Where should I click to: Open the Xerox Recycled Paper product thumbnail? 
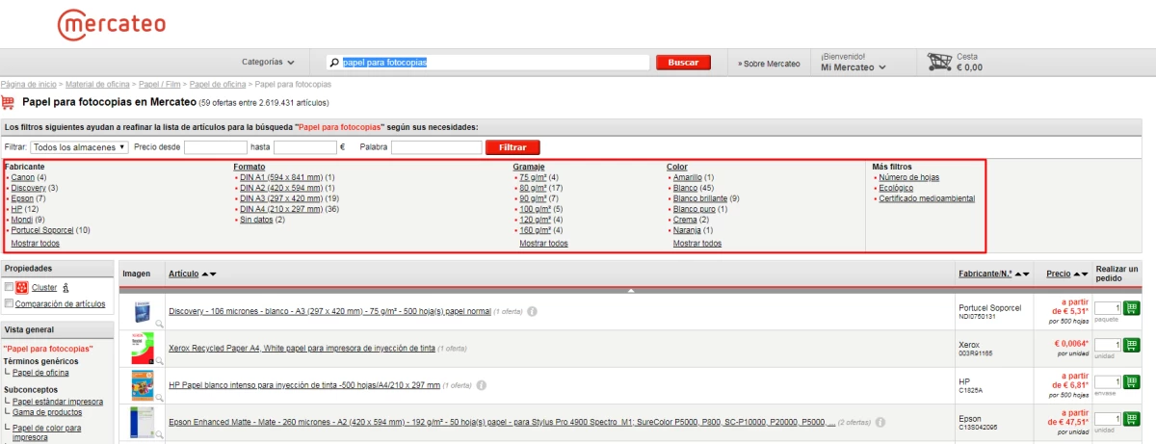(142, 348)
